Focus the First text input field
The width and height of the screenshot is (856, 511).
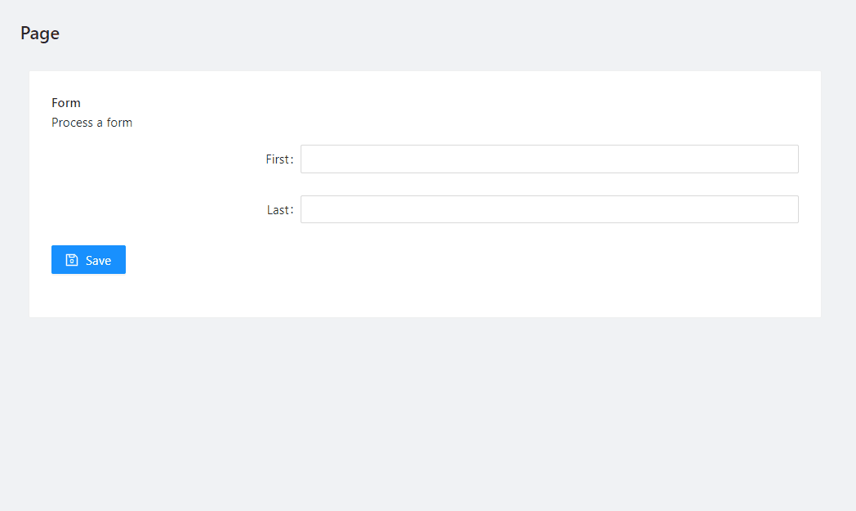tap(549, 159)
